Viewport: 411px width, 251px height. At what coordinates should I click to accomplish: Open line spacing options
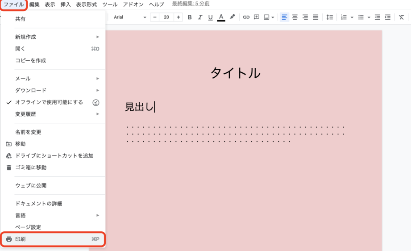[x=329, y=17]
